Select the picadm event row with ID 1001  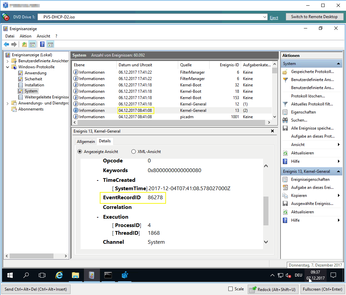click(x=167, y=117)
